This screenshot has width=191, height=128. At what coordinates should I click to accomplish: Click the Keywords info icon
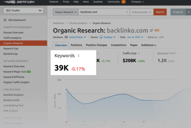coord(79,56)
